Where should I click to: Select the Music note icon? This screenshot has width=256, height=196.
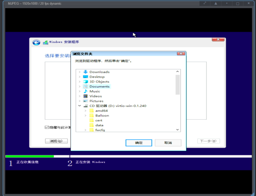click(x=85, y=91)
